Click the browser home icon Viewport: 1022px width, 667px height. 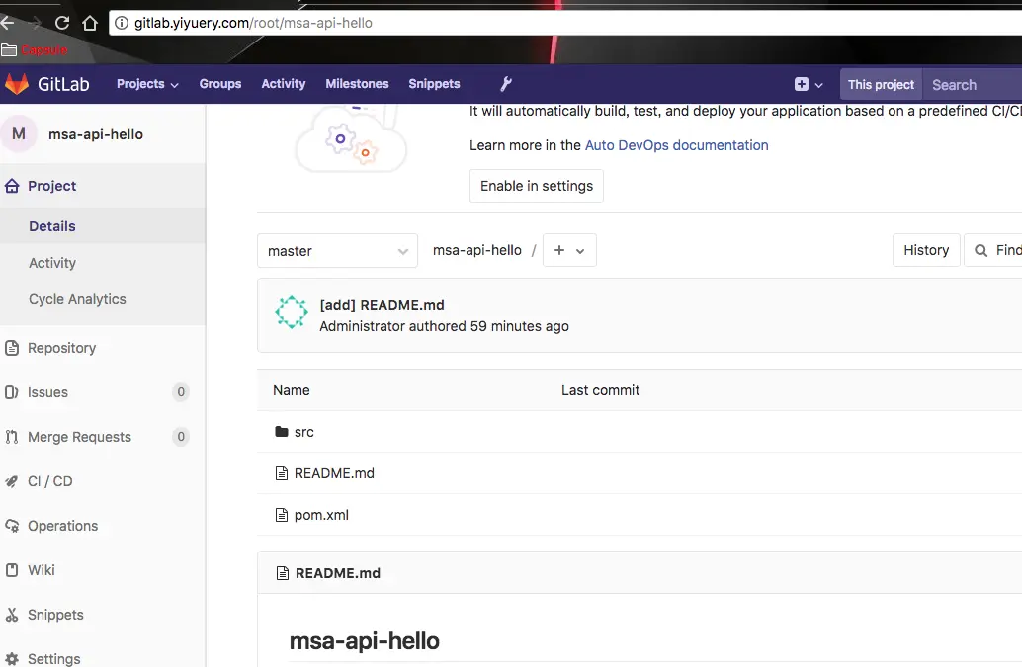[90, 23]
